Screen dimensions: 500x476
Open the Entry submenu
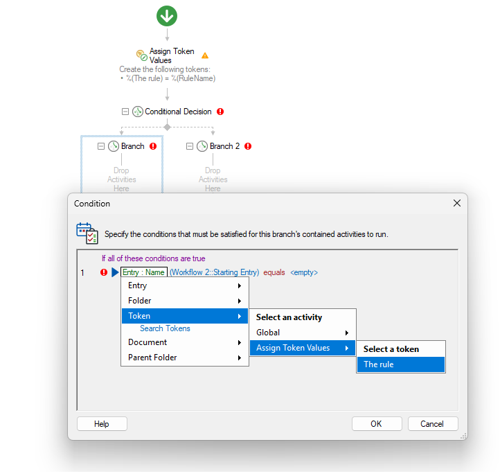coord(185,285)
